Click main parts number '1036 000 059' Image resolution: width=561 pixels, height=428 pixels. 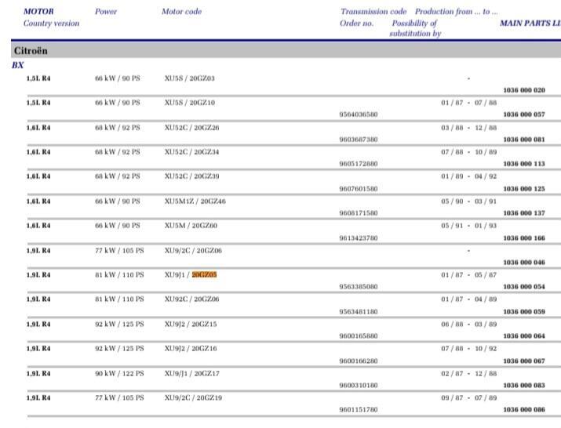(524, 312)
